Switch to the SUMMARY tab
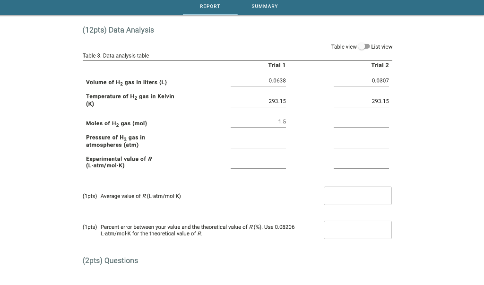This screenshot has height=285, width=484. (265, 6)
